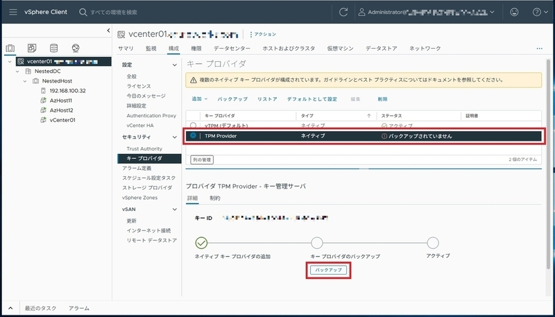This screenshot has height=317, width=555.
Task: Click デフォルトとして設定
Action: (x=311, y=99)
